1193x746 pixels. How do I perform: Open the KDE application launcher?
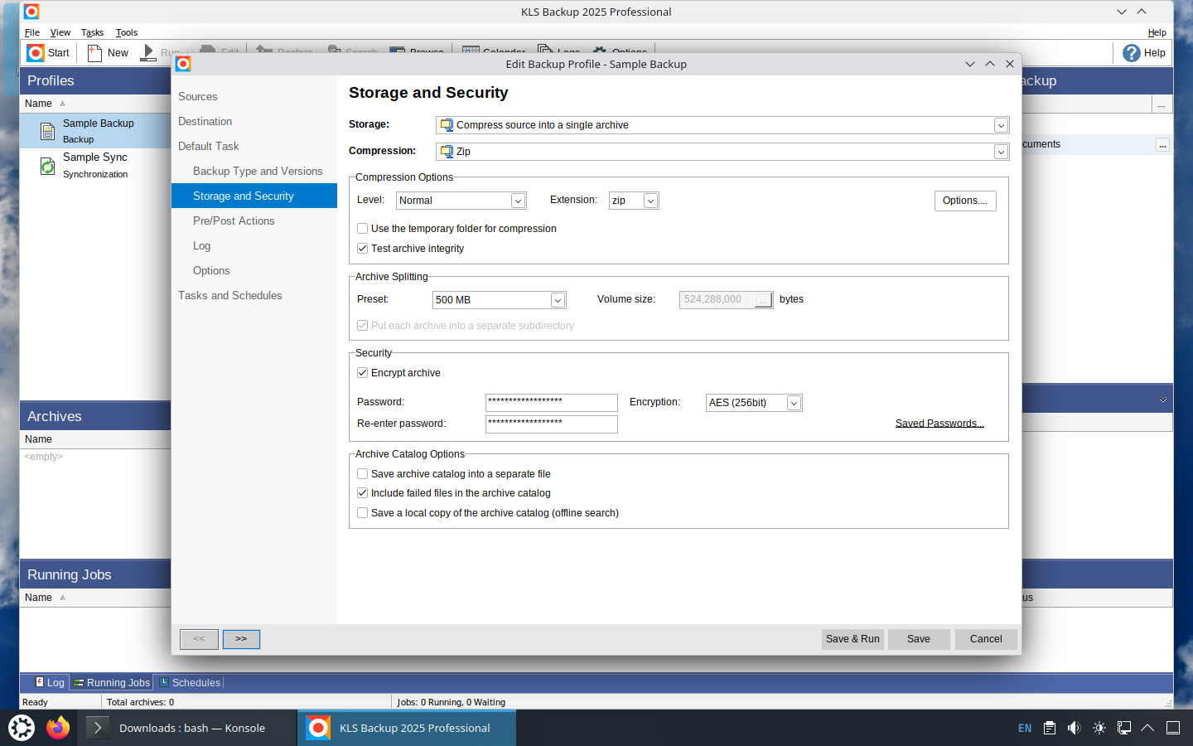22,728
